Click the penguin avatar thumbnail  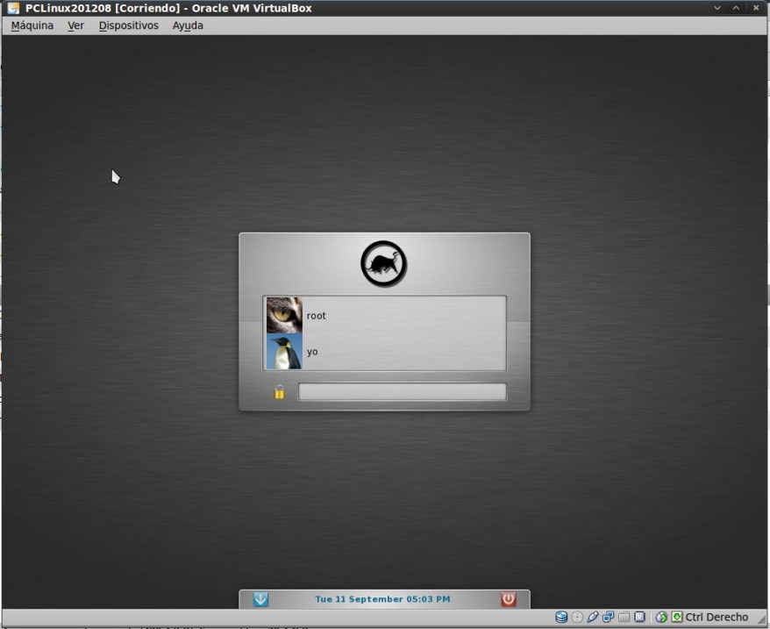[284, 352]
